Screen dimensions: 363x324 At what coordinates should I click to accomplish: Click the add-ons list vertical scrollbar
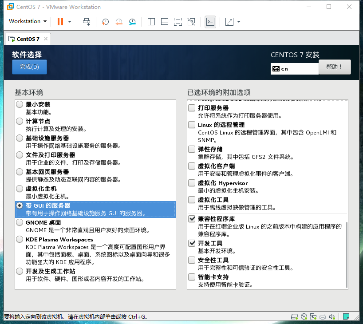pyautogui.click(x=347, y=255)
